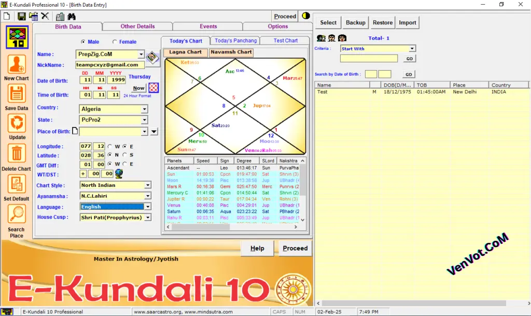The height and width of the screenshot is (316, 531).
Task: Open the Name dropdown
Action: (x=141, y=54)
